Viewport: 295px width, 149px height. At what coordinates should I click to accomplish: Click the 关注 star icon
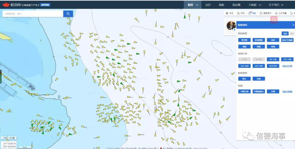coord(227,13)
